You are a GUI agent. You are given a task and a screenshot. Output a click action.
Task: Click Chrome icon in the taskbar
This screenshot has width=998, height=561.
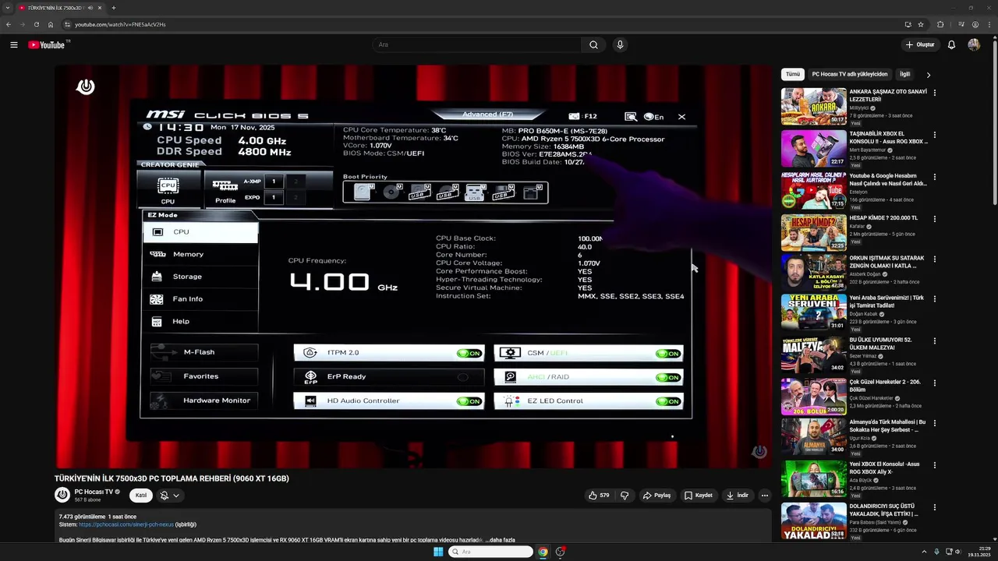click(x=543, y=552)
